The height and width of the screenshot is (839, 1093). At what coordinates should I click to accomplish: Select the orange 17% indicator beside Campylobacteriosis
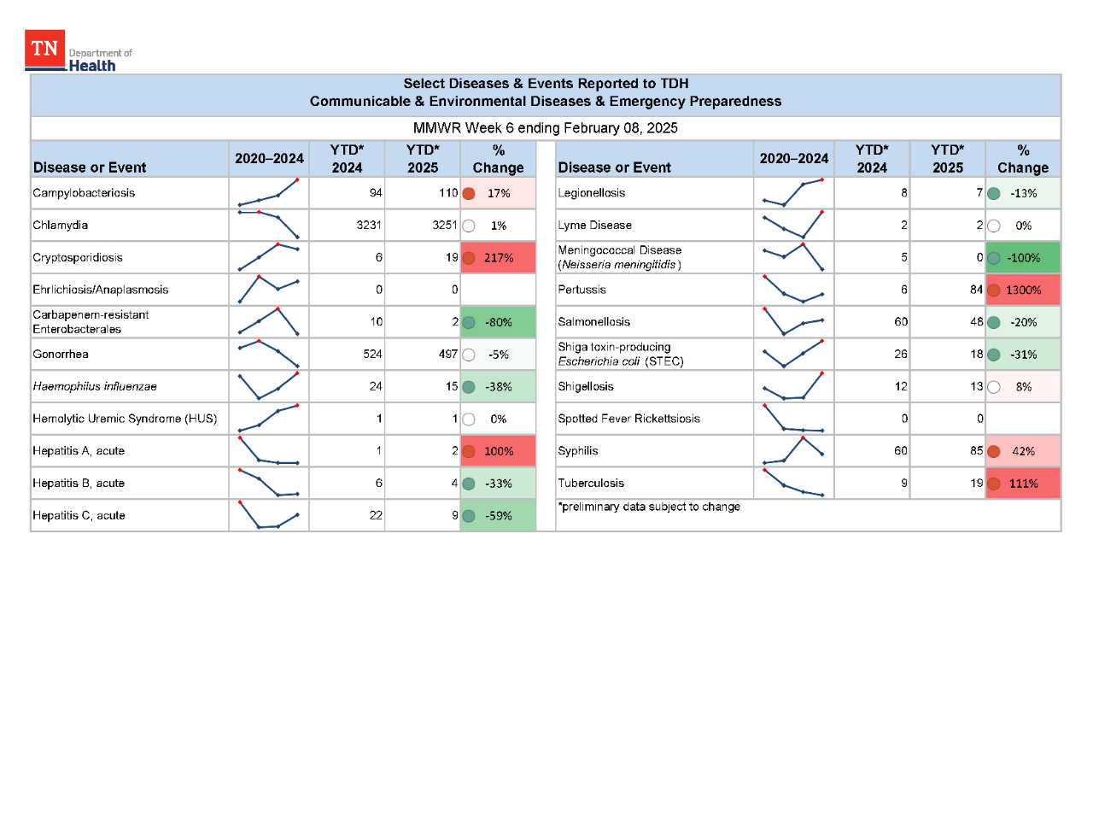click(x=469, y=193)
